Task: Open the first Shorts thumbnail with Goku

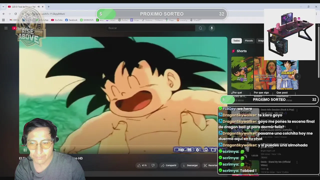Action: tap(242, 73)
